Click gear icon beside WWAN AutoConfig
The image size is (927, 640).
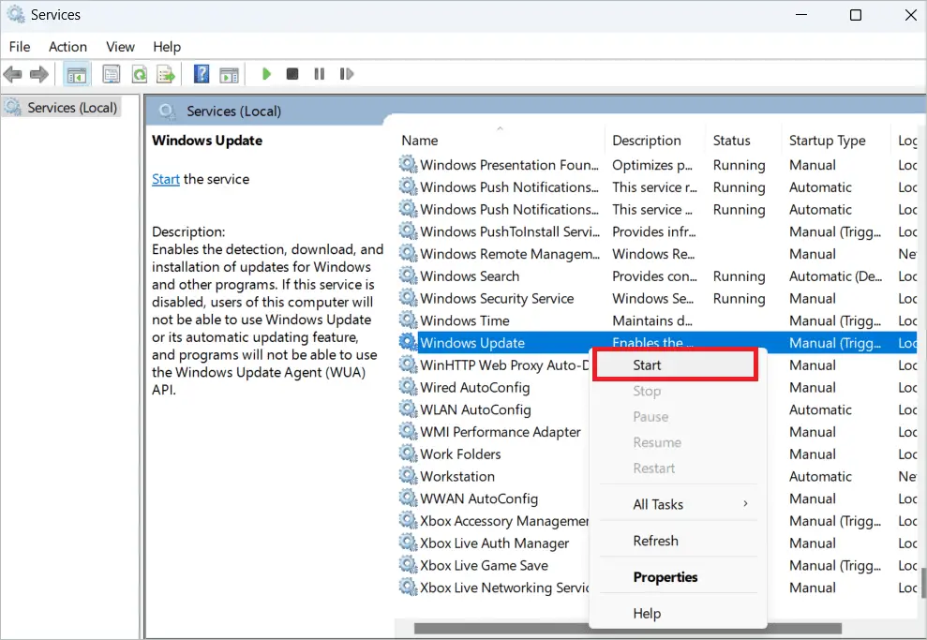408,499
